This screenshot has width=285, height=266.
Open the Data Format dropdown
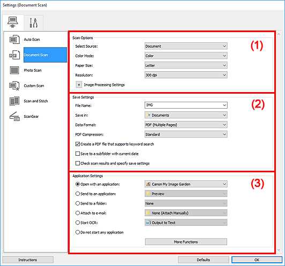[186, 125]
